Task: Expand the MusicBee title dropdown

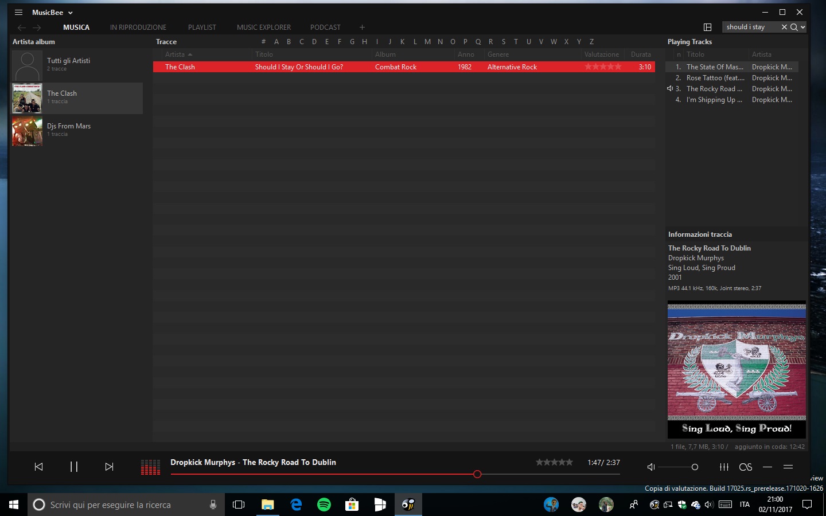Action: pyautogui.click(x=71, y=13)
